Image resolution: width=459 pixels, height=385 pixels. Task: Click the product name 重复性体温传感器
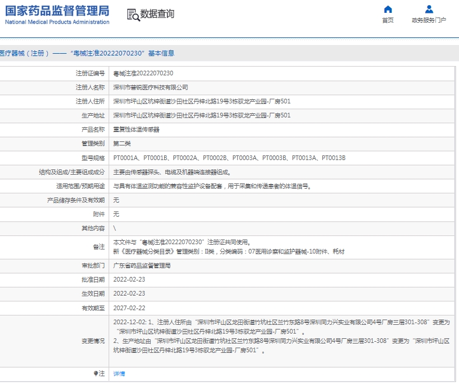136,130
